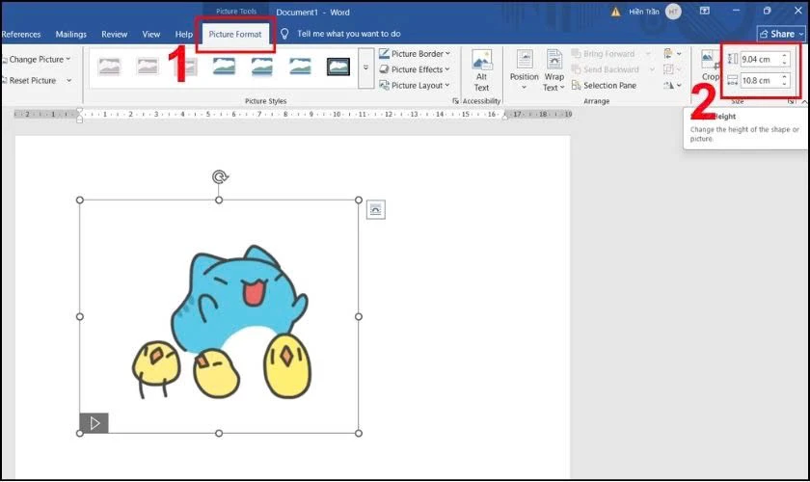Open the Picture Layout menu
The height and width of the screenshot is (482, 810).
[x=415, y=85]
